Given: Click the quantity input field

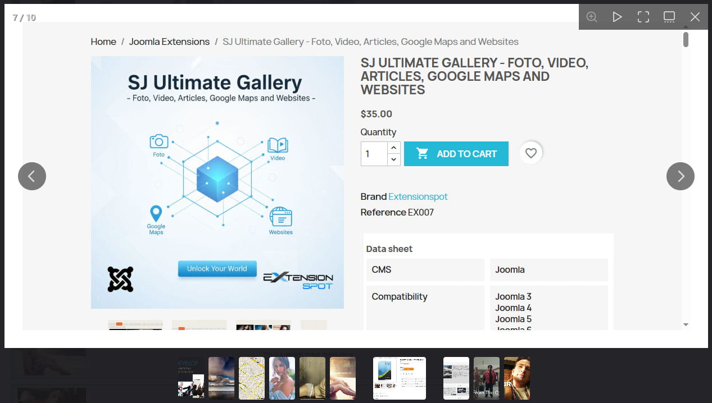Looking at the screenshot, I should pos(374,154).
